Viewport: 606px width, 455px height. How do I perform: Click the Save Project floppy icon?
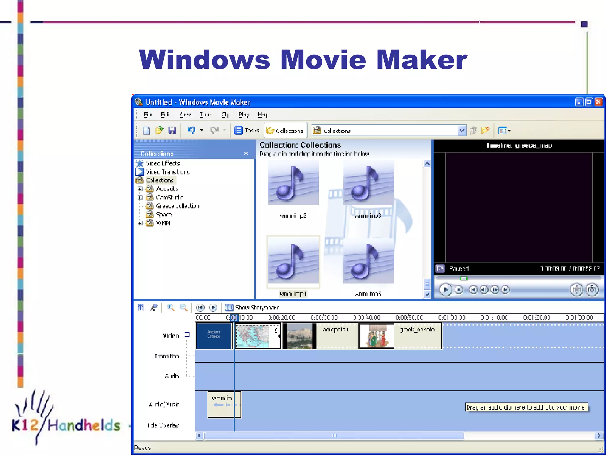click(x=172, y=130)
